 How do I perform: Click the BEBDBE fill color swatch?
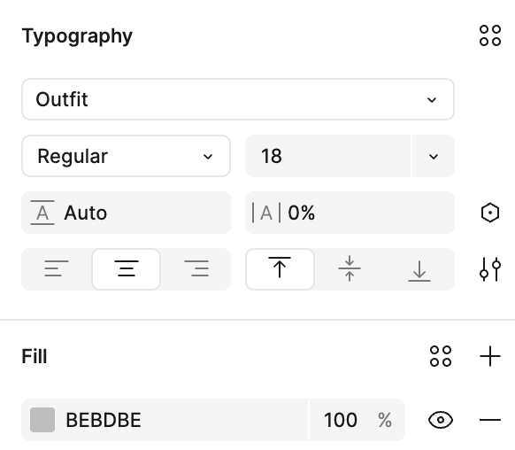[x=42, y=420]
